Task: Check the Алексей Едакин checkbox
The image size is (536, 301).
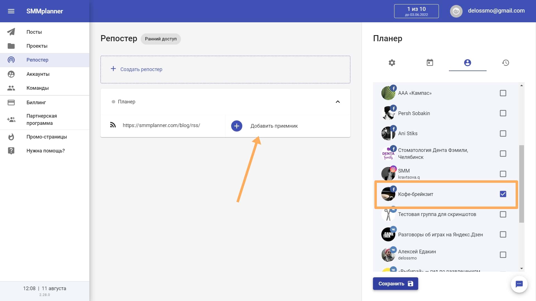Action: 503,255
